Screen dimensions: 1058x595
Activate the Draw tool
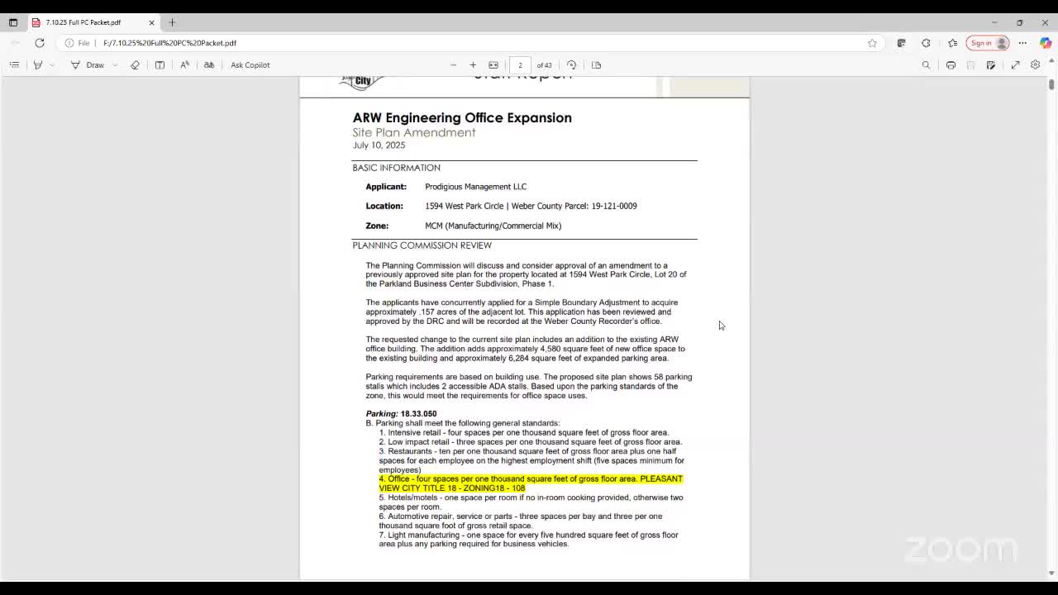point(88,65)
